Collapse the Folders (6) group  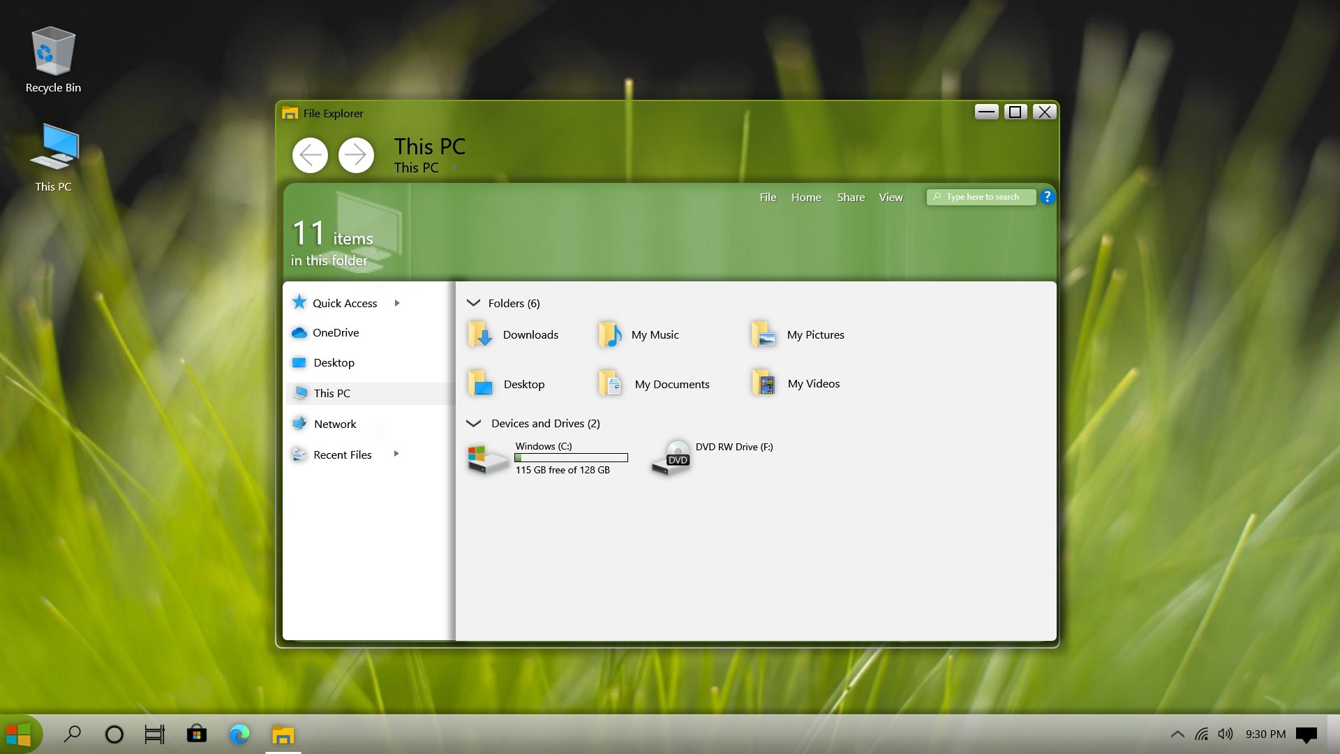click(473, 303)
